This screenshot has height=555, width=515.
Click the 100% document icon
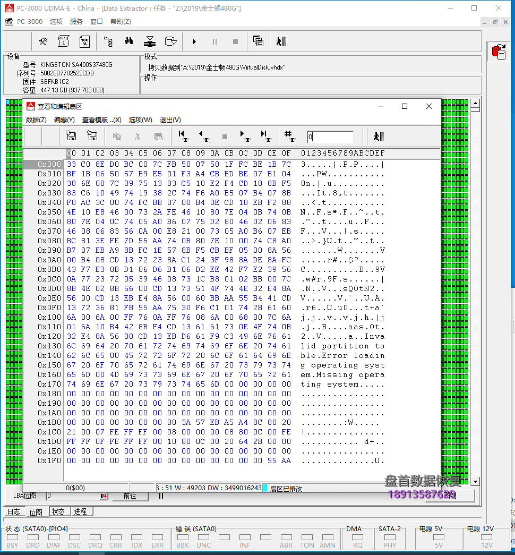tap(84, 41)
